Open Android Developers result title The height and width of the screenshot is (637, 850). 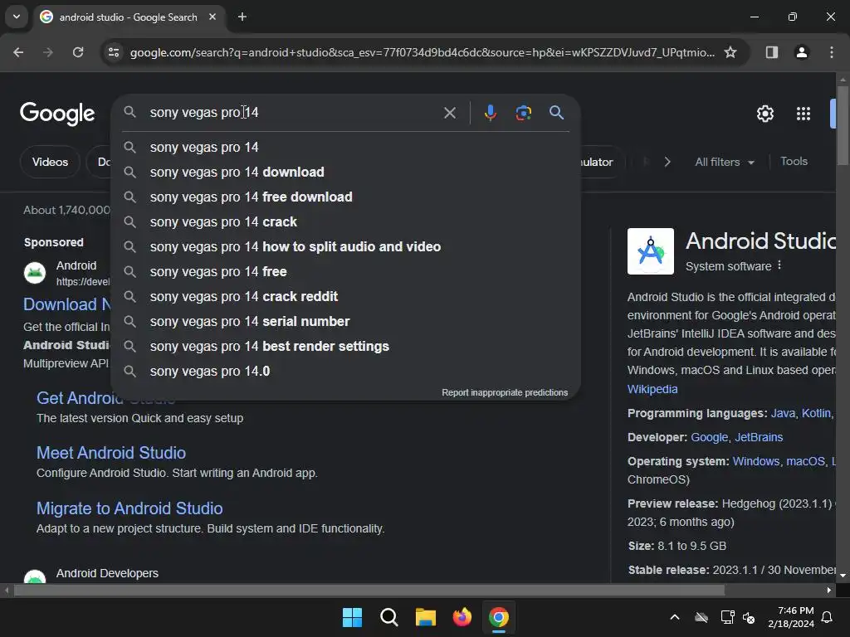[x=107, y=573]
